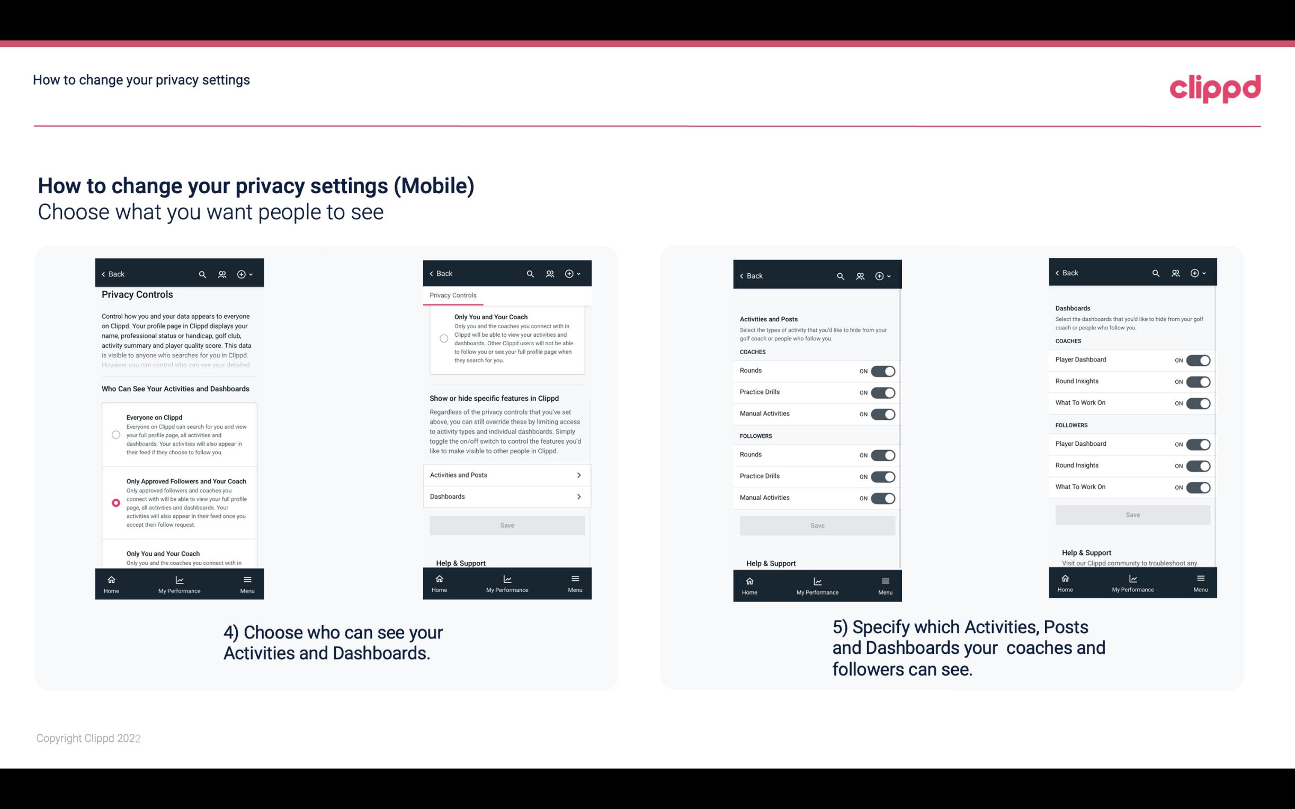Click Save button on Dashboards screen

coord(1132,515)
